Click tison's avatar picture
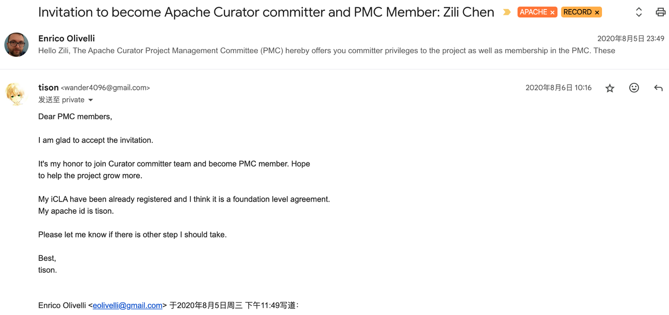The height and width of the screenshot is (315, 669). [15, 94]
